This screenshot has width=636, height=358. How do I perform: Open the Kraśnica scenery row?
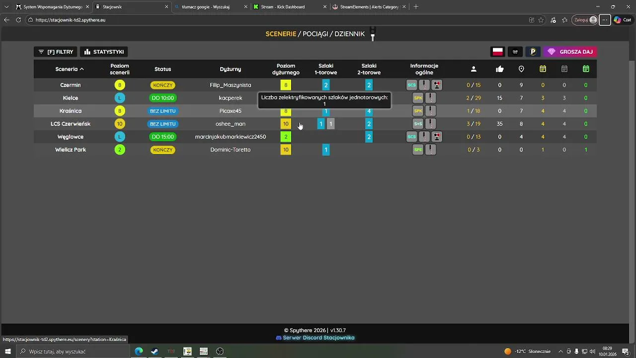click(x=315, y=111)
